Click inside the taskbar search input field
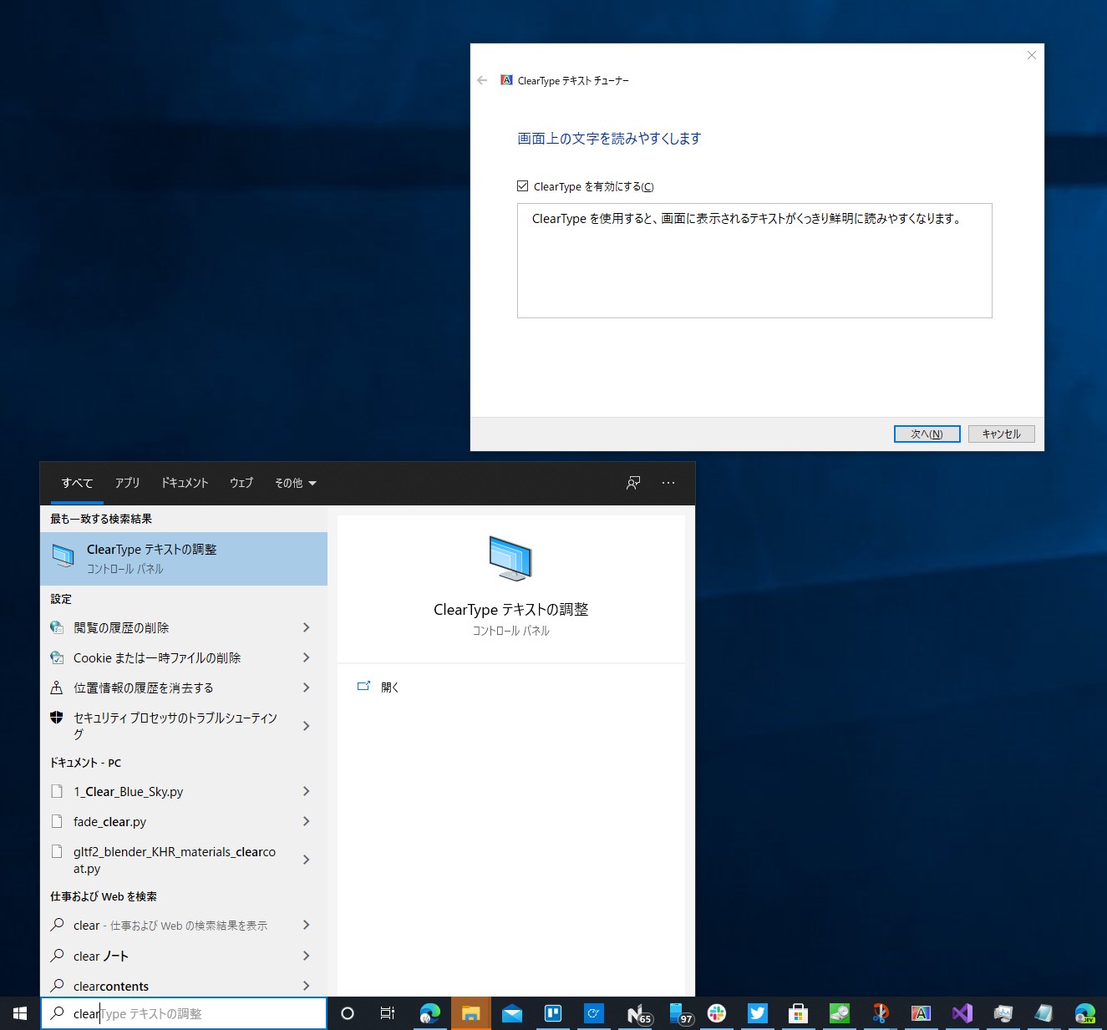 click(184, 1012)
